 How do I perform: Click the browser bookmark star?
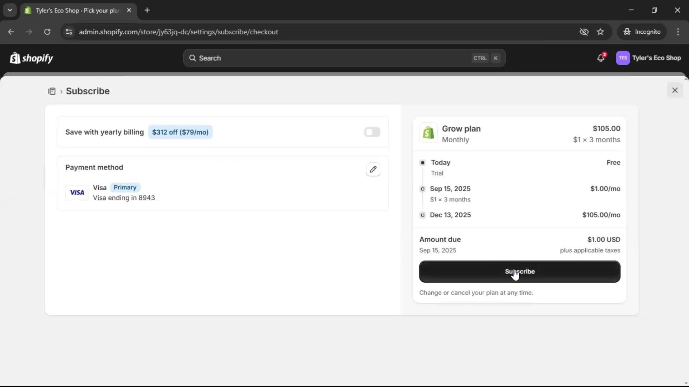point(600,32)
